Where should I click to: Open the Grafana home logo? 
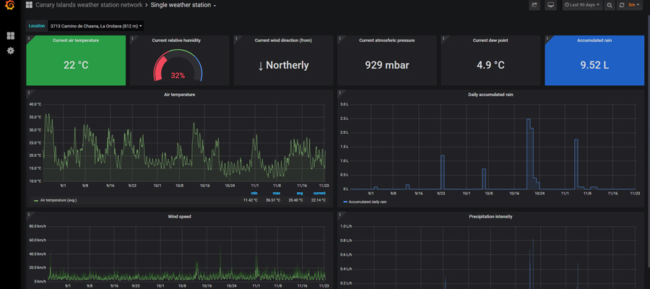pyautogui.click(x=10, y=5)
